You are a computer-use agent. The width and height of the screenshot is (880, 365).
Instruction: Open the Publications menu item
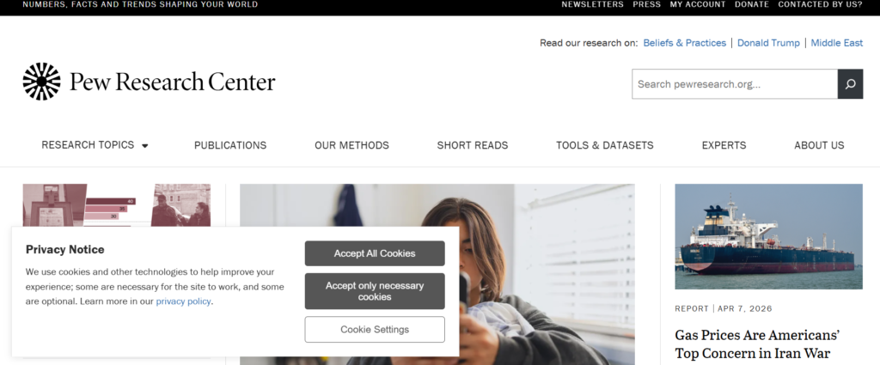coord(230,145)
